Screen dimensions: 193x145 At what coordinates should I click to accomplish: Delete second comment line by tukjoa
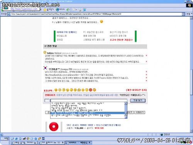pyautogui.click(x=146, y=61)
